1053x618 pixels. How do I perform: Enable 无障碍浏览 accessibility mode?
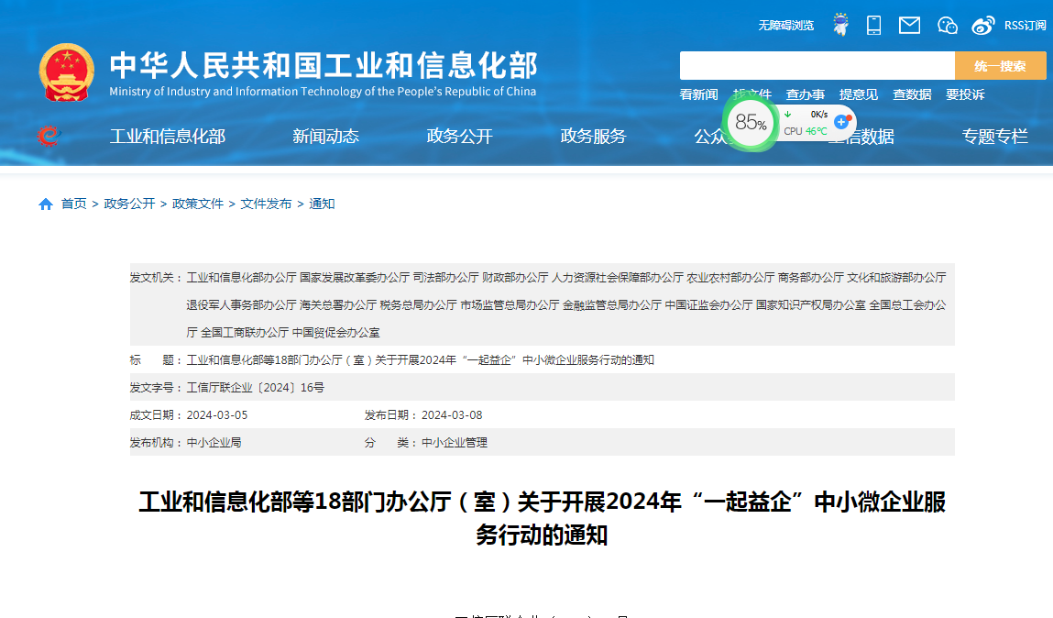(x=785, y=26)
